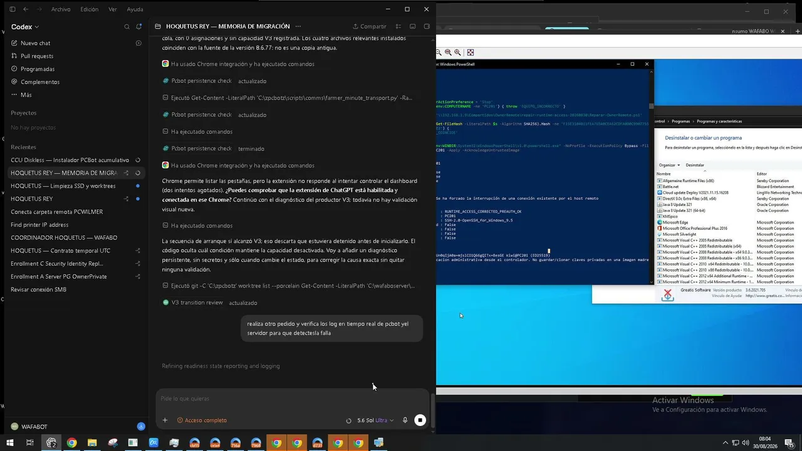This screenshot has height=451, width=802.
Task: Open the Codex app icon on the taskbar
Action: tap(51, 443)
